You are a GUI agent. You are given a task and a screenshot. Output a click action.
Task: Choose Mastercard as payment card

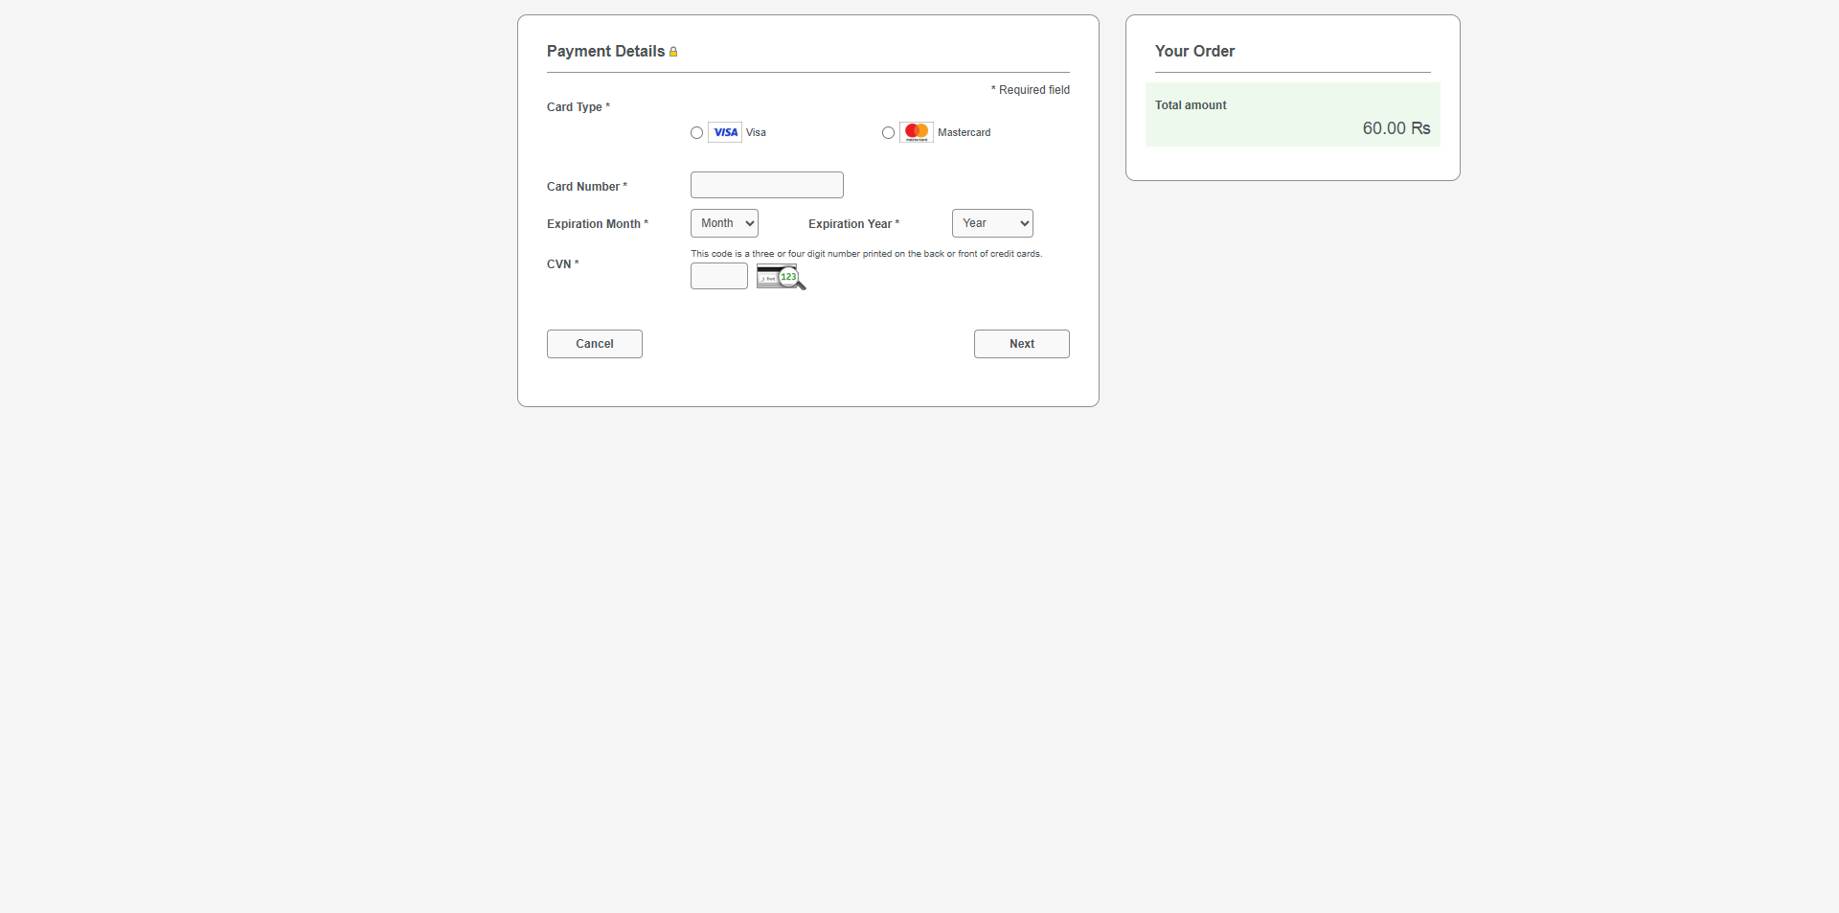[887, 132]
